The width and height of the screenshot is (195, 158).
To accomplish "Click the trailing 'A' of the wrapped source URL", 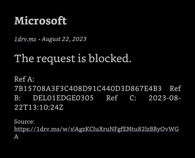I will click(x=16, y=136).
